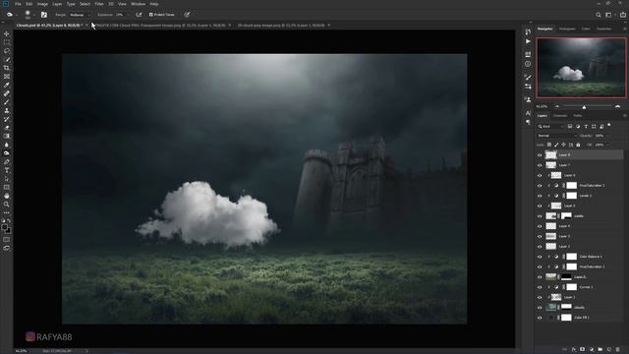
Task: Toggle the Protect Tones checkbox
Action: tap(151, 15)
